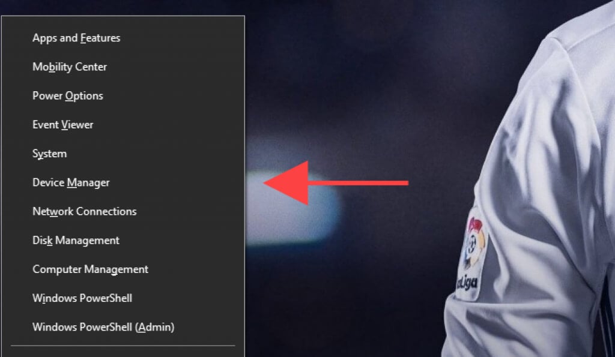Viewport: 615px width, 357px height.
Task: Launch Computer Management
Action: [91, 269]
